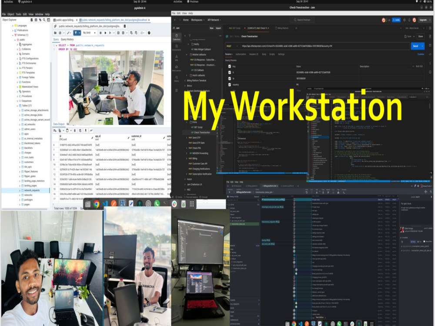Uncheck the 't' query param checkbox
This screenshot has height=326, width=435.
[229, 72]
